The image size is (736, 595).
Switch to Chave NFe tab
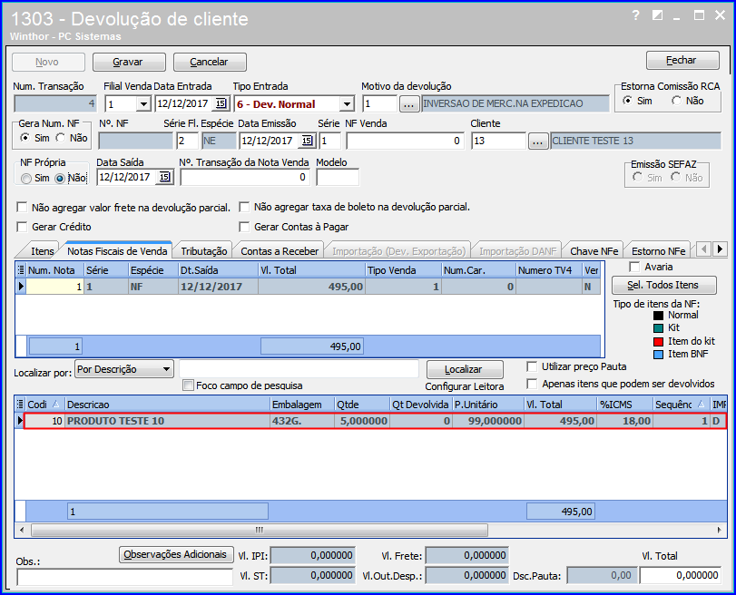(x=594, y=251)
